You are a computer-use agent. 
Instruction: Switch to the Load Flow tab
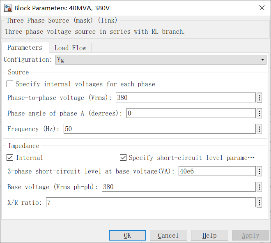coord(70,48)
